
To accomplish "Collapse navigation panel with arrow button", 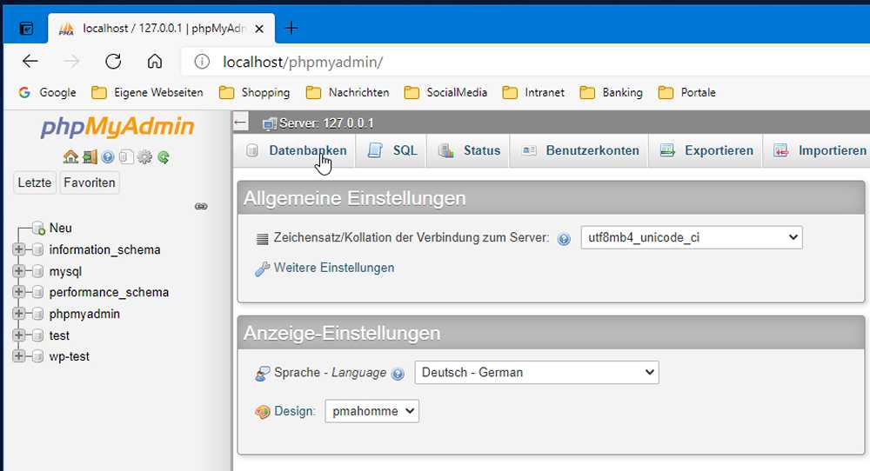I will 240,123.
